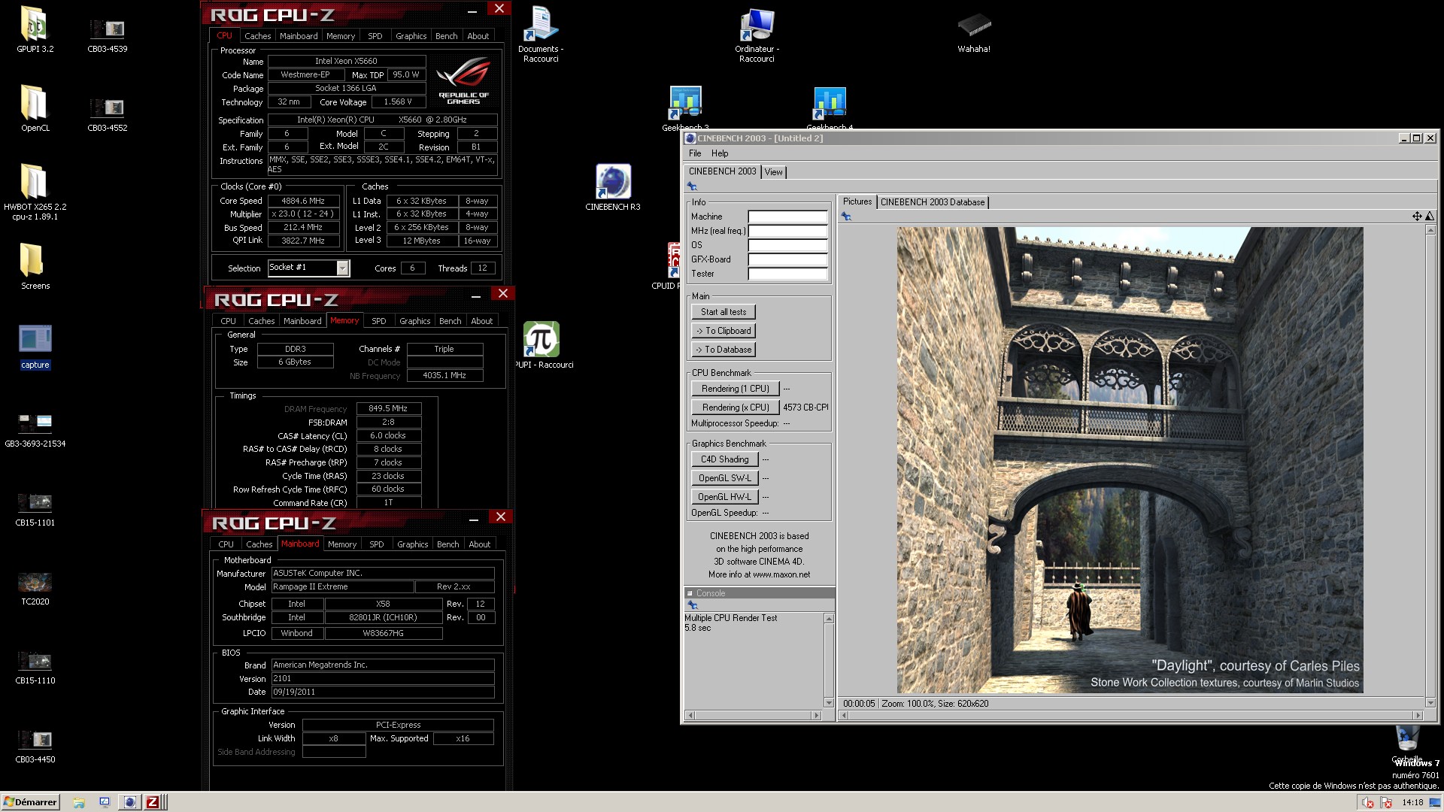The width and height of the screenshot is (1444, 812).
Task: Open Windows Explorer from taskbar
Action: (79, 802)
